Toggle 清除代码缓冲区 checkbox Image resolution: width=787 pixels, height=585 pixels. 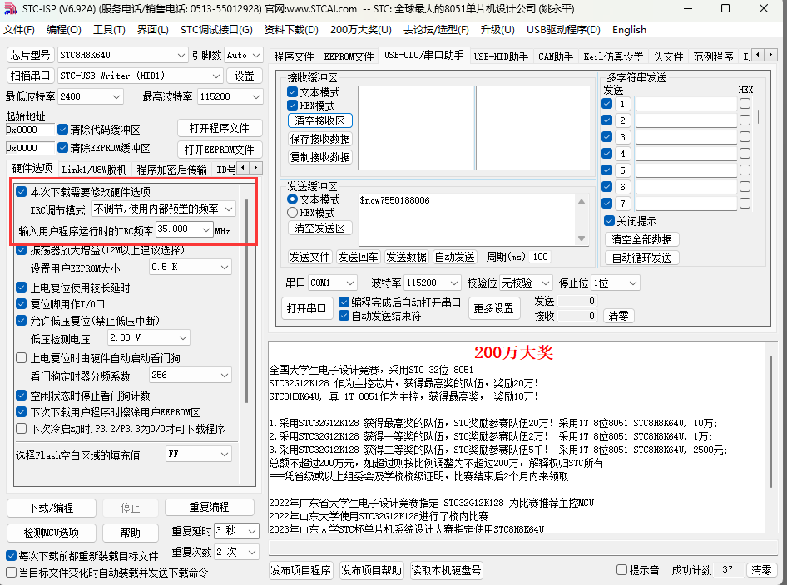point(62,130)
